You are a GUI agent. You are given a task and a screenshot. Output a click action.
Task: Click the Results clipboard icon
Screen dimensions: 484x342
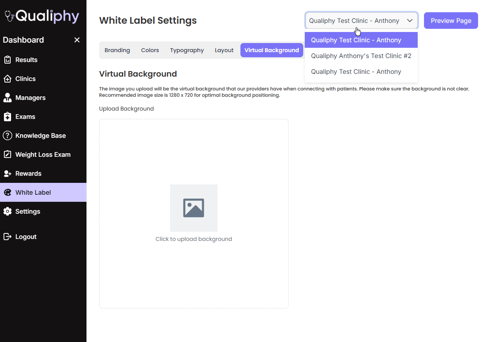(x=7, y=60)
